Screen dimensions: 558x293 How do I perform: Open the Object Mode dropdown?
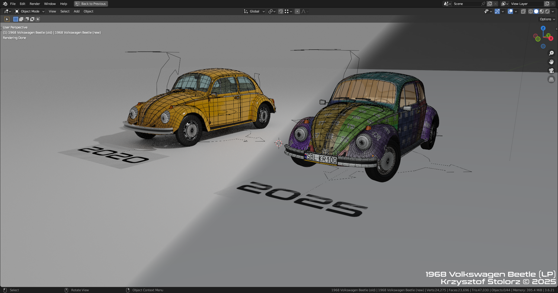click(x=29, y=12)
